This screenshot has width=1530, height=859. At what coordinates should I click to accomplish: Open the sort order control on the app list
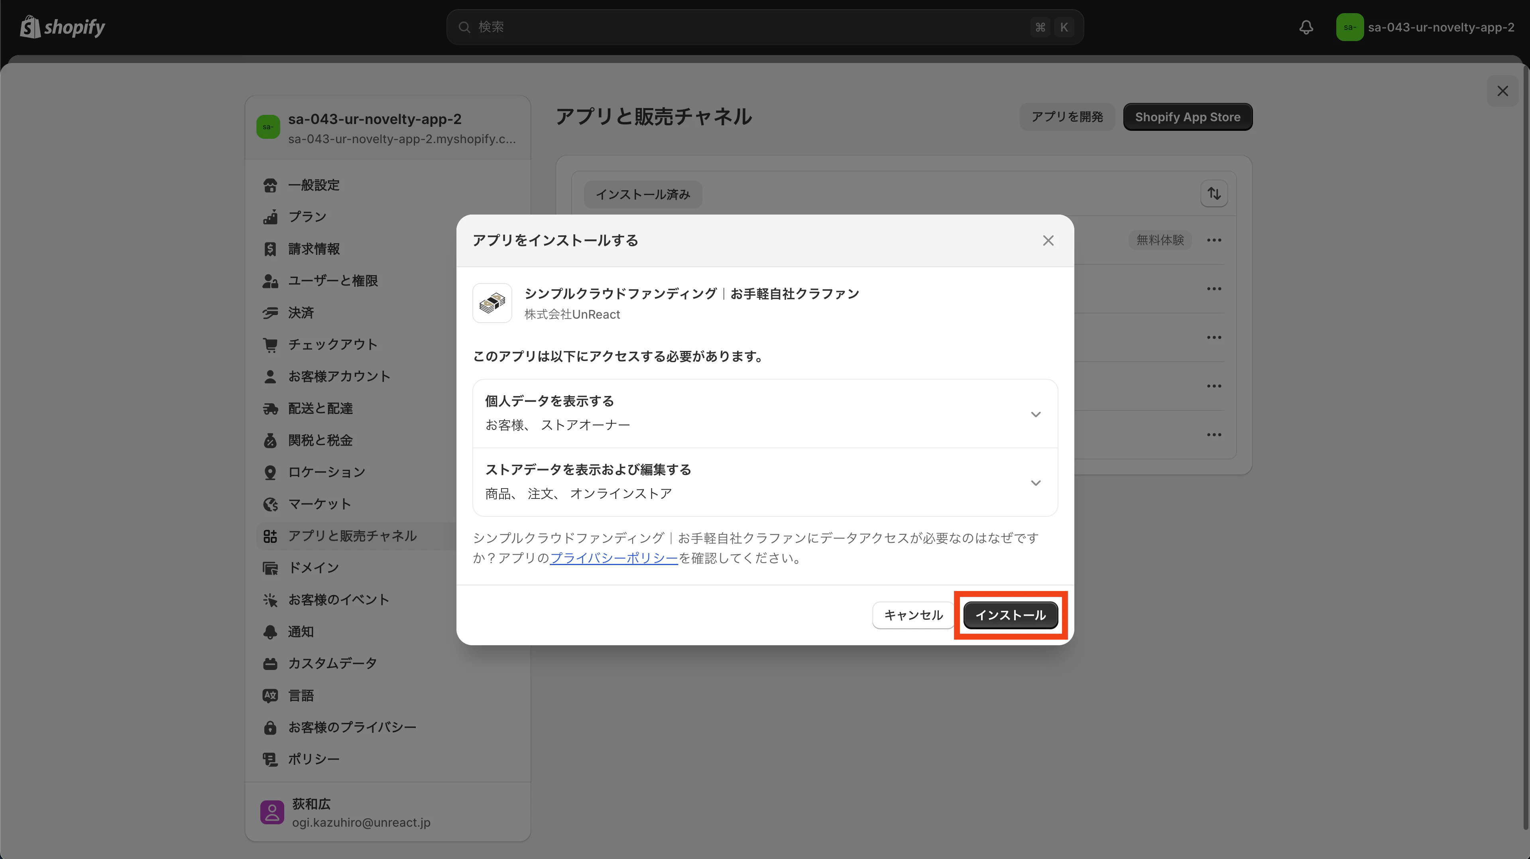click(x=1214, y=193)
